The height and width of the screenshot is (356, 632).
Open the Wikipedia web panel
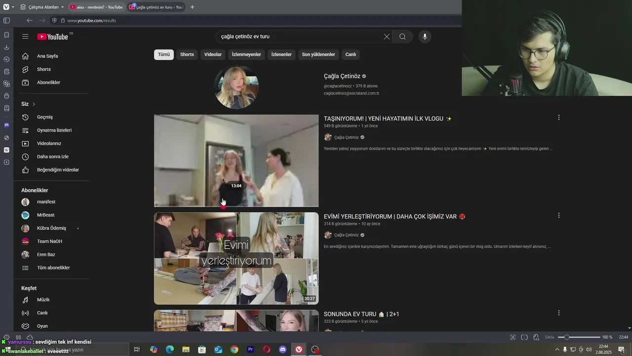pyautogui.click(x=6, y=150)
